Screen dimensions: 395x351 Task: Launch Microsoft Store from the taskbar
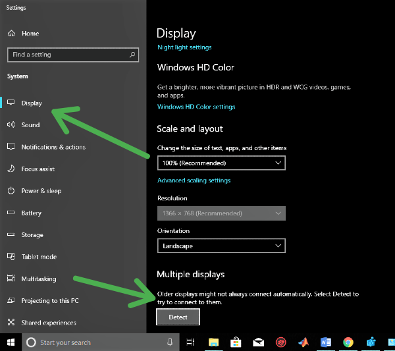tap(236, 342)
